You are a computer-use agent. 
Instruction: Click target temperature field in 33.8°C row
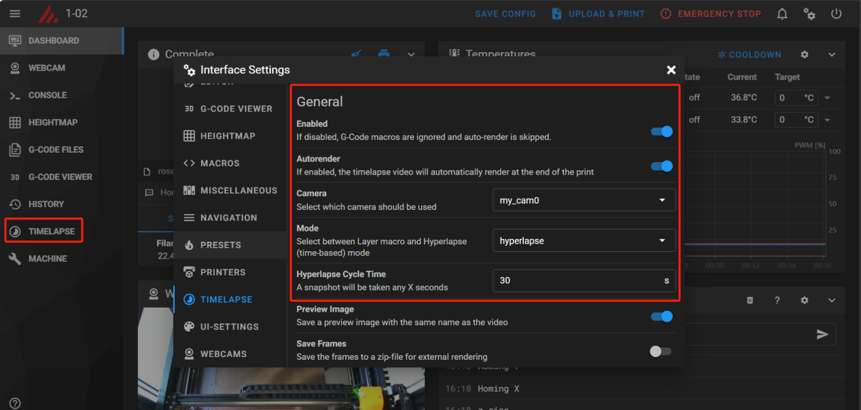796,119
